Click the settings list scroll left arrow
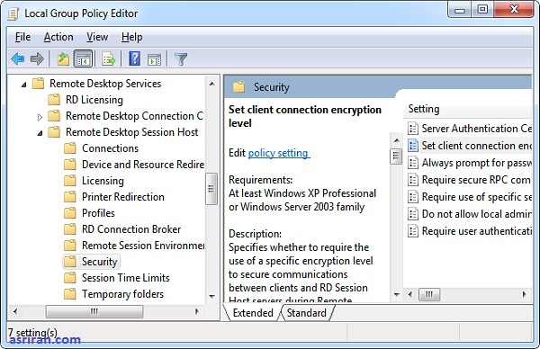 pos(410,295)
